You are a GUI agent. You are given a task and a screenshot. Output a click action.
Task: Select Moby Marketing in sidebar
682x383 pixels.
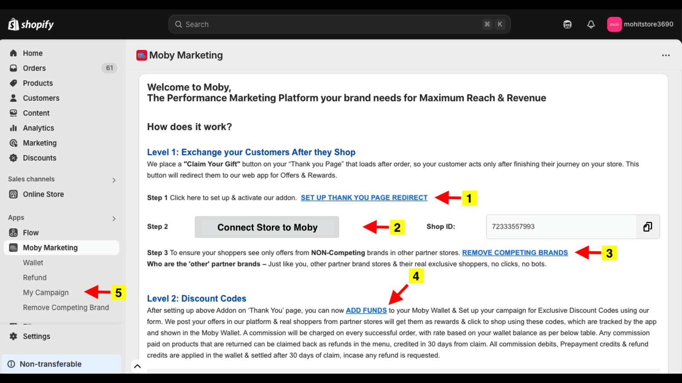coord(61,248)
